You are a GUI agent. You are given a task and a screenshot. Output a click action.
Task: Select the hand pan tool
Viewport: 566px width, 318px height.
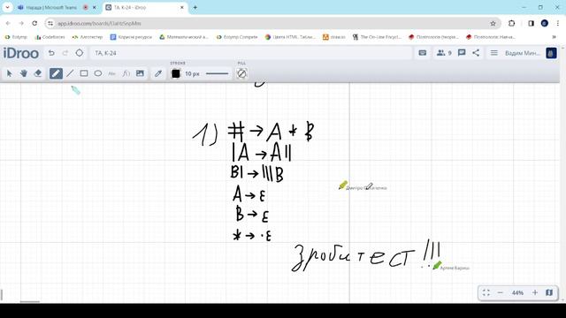(x=24, y=73)
